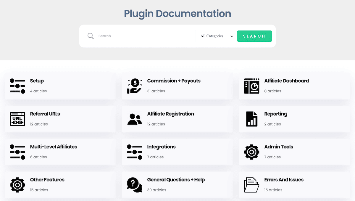Focus the Search text field
355x201 pixels.
click(x=145, y=36)
